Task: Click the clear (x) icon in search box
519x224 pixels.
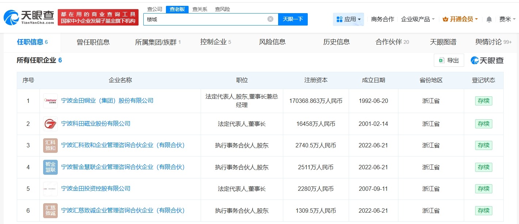Action: (270, 19)
